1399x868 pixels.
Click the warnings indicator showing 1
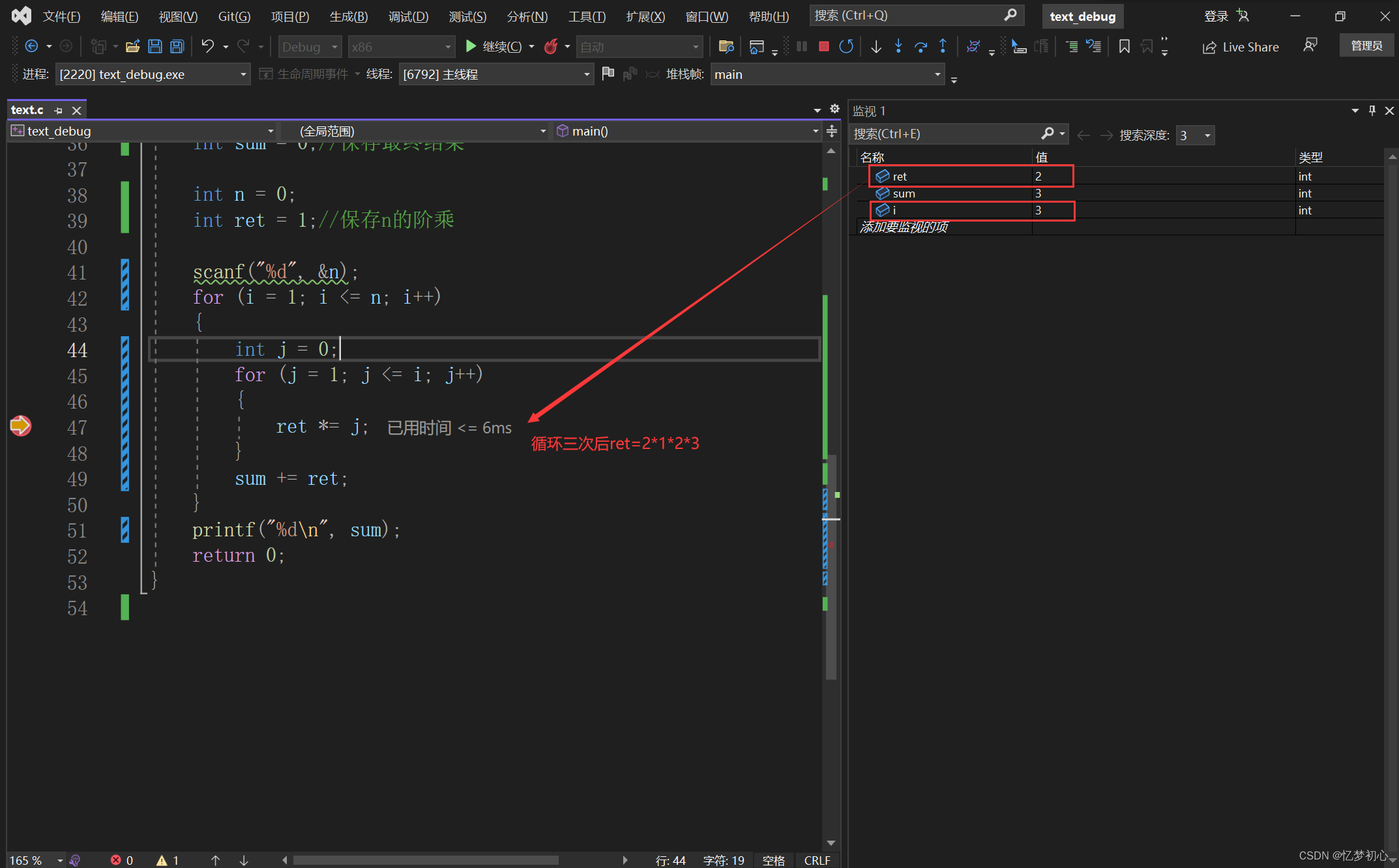tap(168, 860)
